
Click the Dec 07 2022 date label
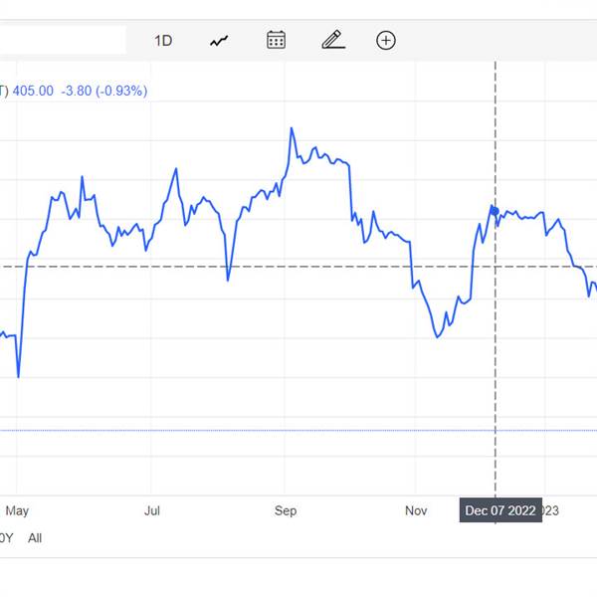coord(500,510)
